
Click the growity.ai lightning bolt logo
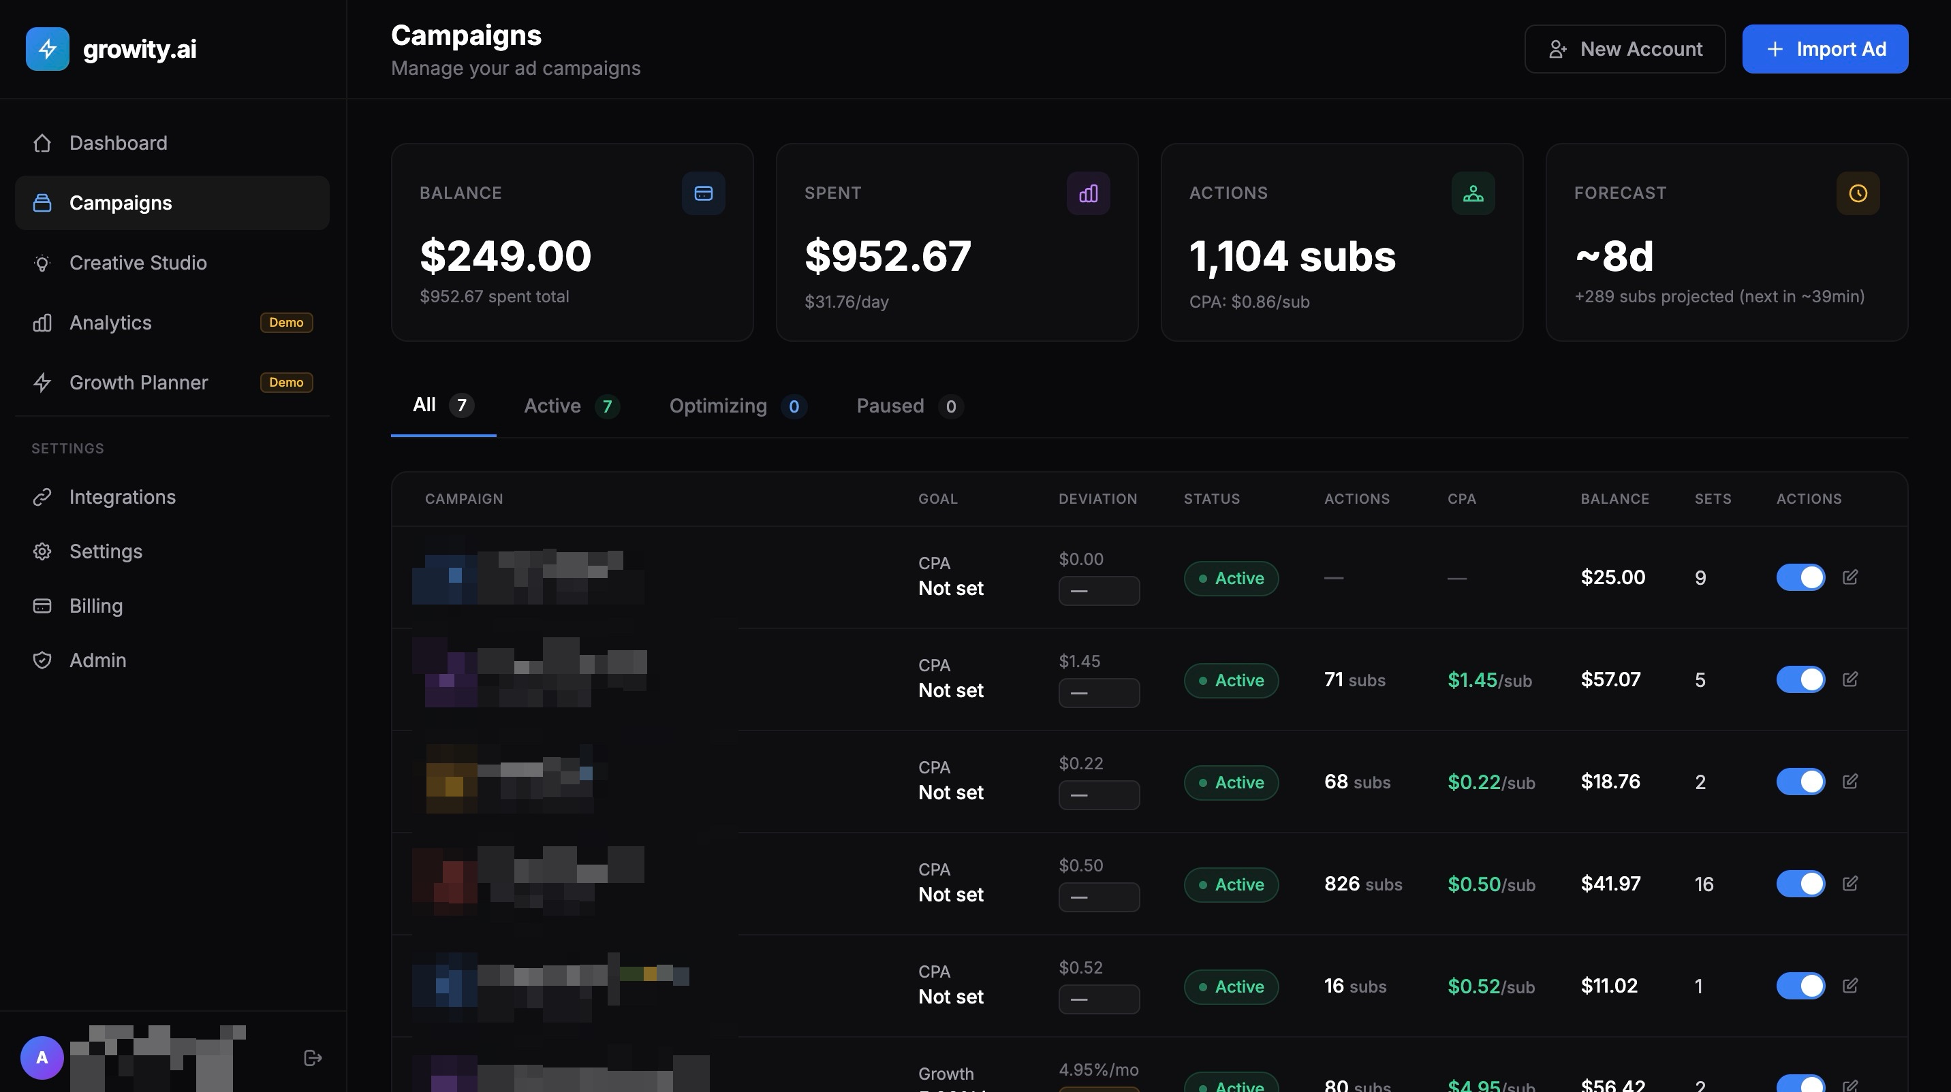[x=47, y=49]
